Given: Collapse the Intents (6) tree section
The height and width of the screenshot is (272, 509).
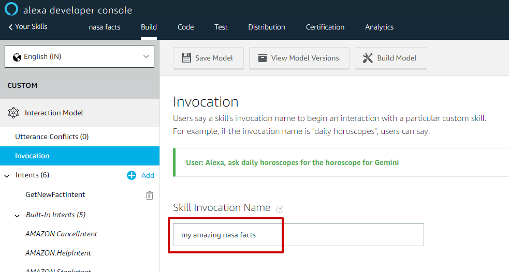Looking at the screenshot, I should click(7, 176).
